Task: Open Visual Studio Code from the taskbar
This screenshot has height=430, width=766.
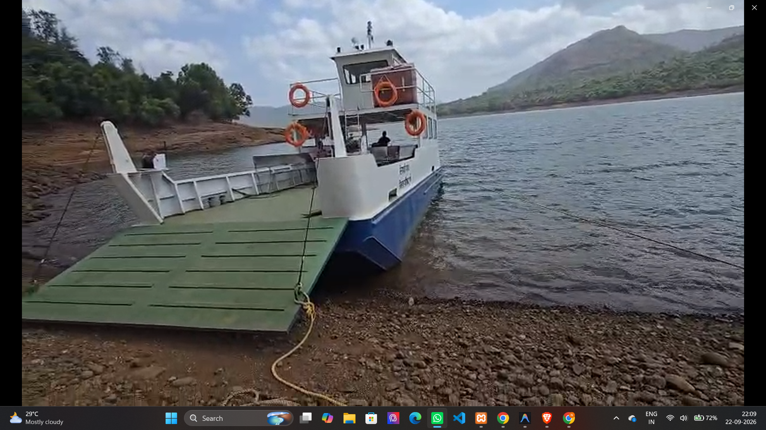Action: point(459,418)
